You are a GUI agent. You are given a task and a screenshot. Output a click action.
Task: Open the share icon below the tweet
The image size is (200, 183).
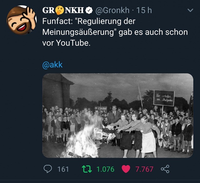(x=165, y=169)
